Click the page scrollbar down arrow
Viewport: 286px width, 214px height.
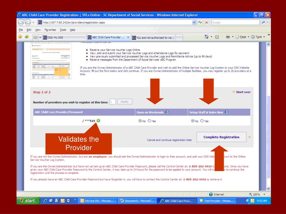[x=268, y=189]
